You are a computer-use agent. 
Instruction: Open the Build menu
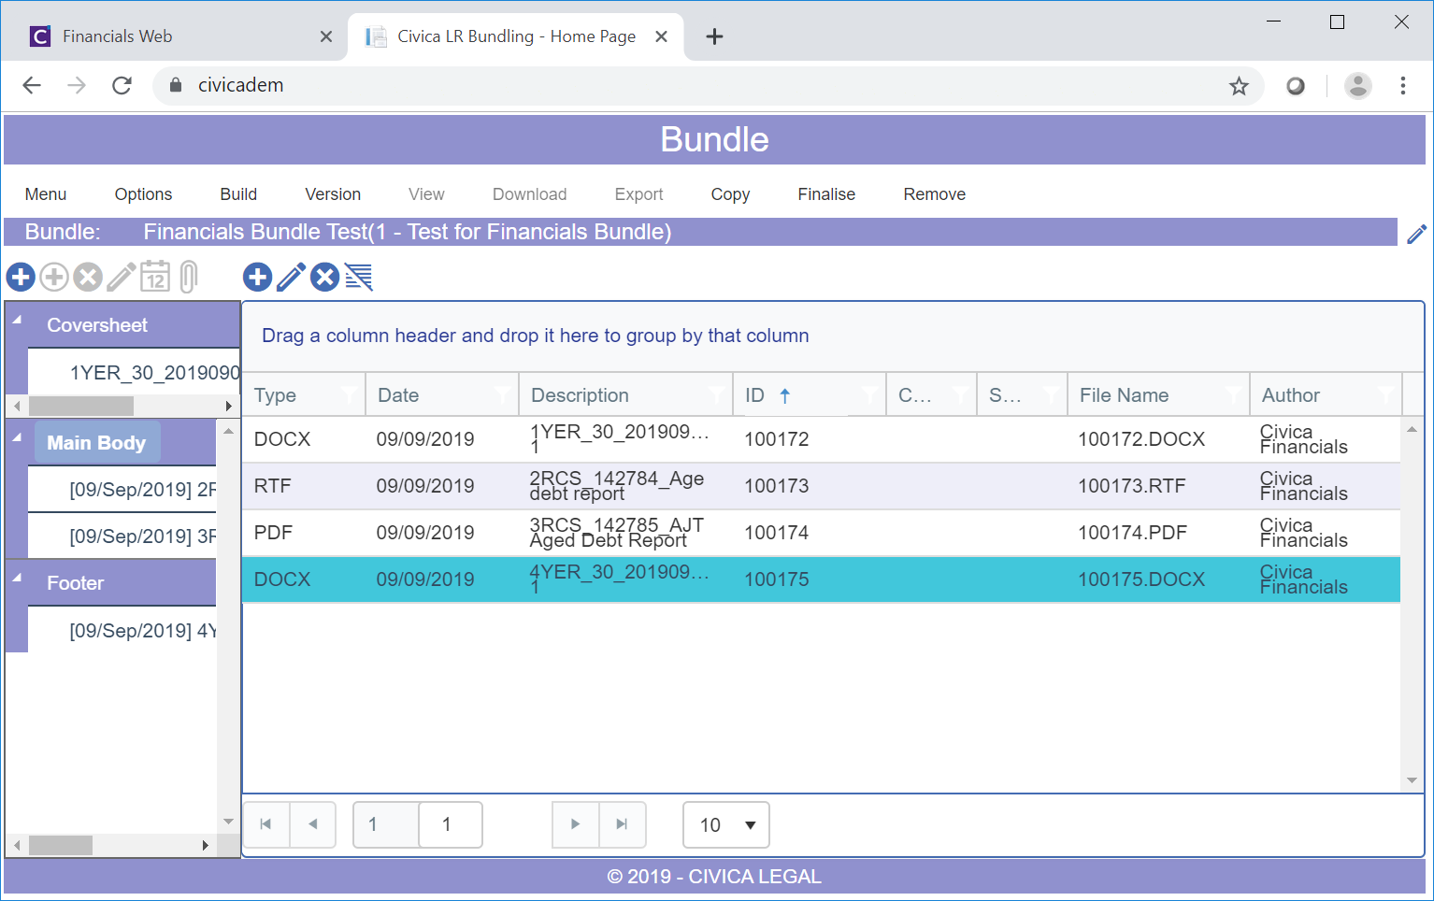(x=238, y=194)
